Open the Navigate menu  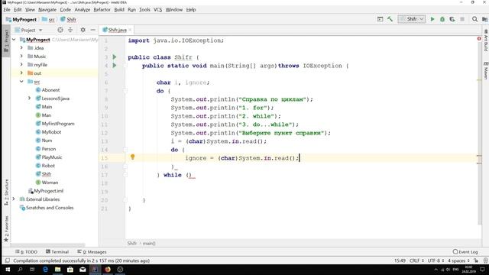click(x=47, y=10)
